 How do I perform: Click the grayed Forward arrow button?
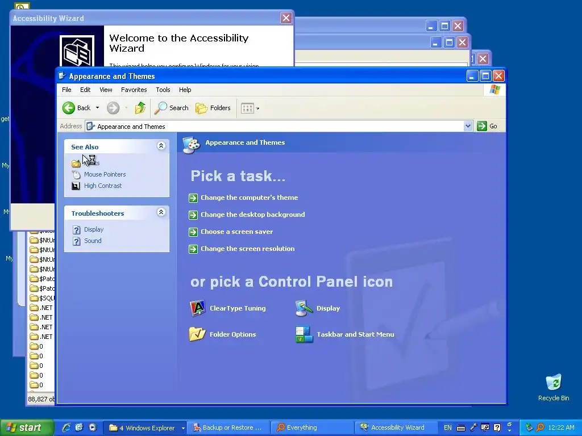pos(113,108)
